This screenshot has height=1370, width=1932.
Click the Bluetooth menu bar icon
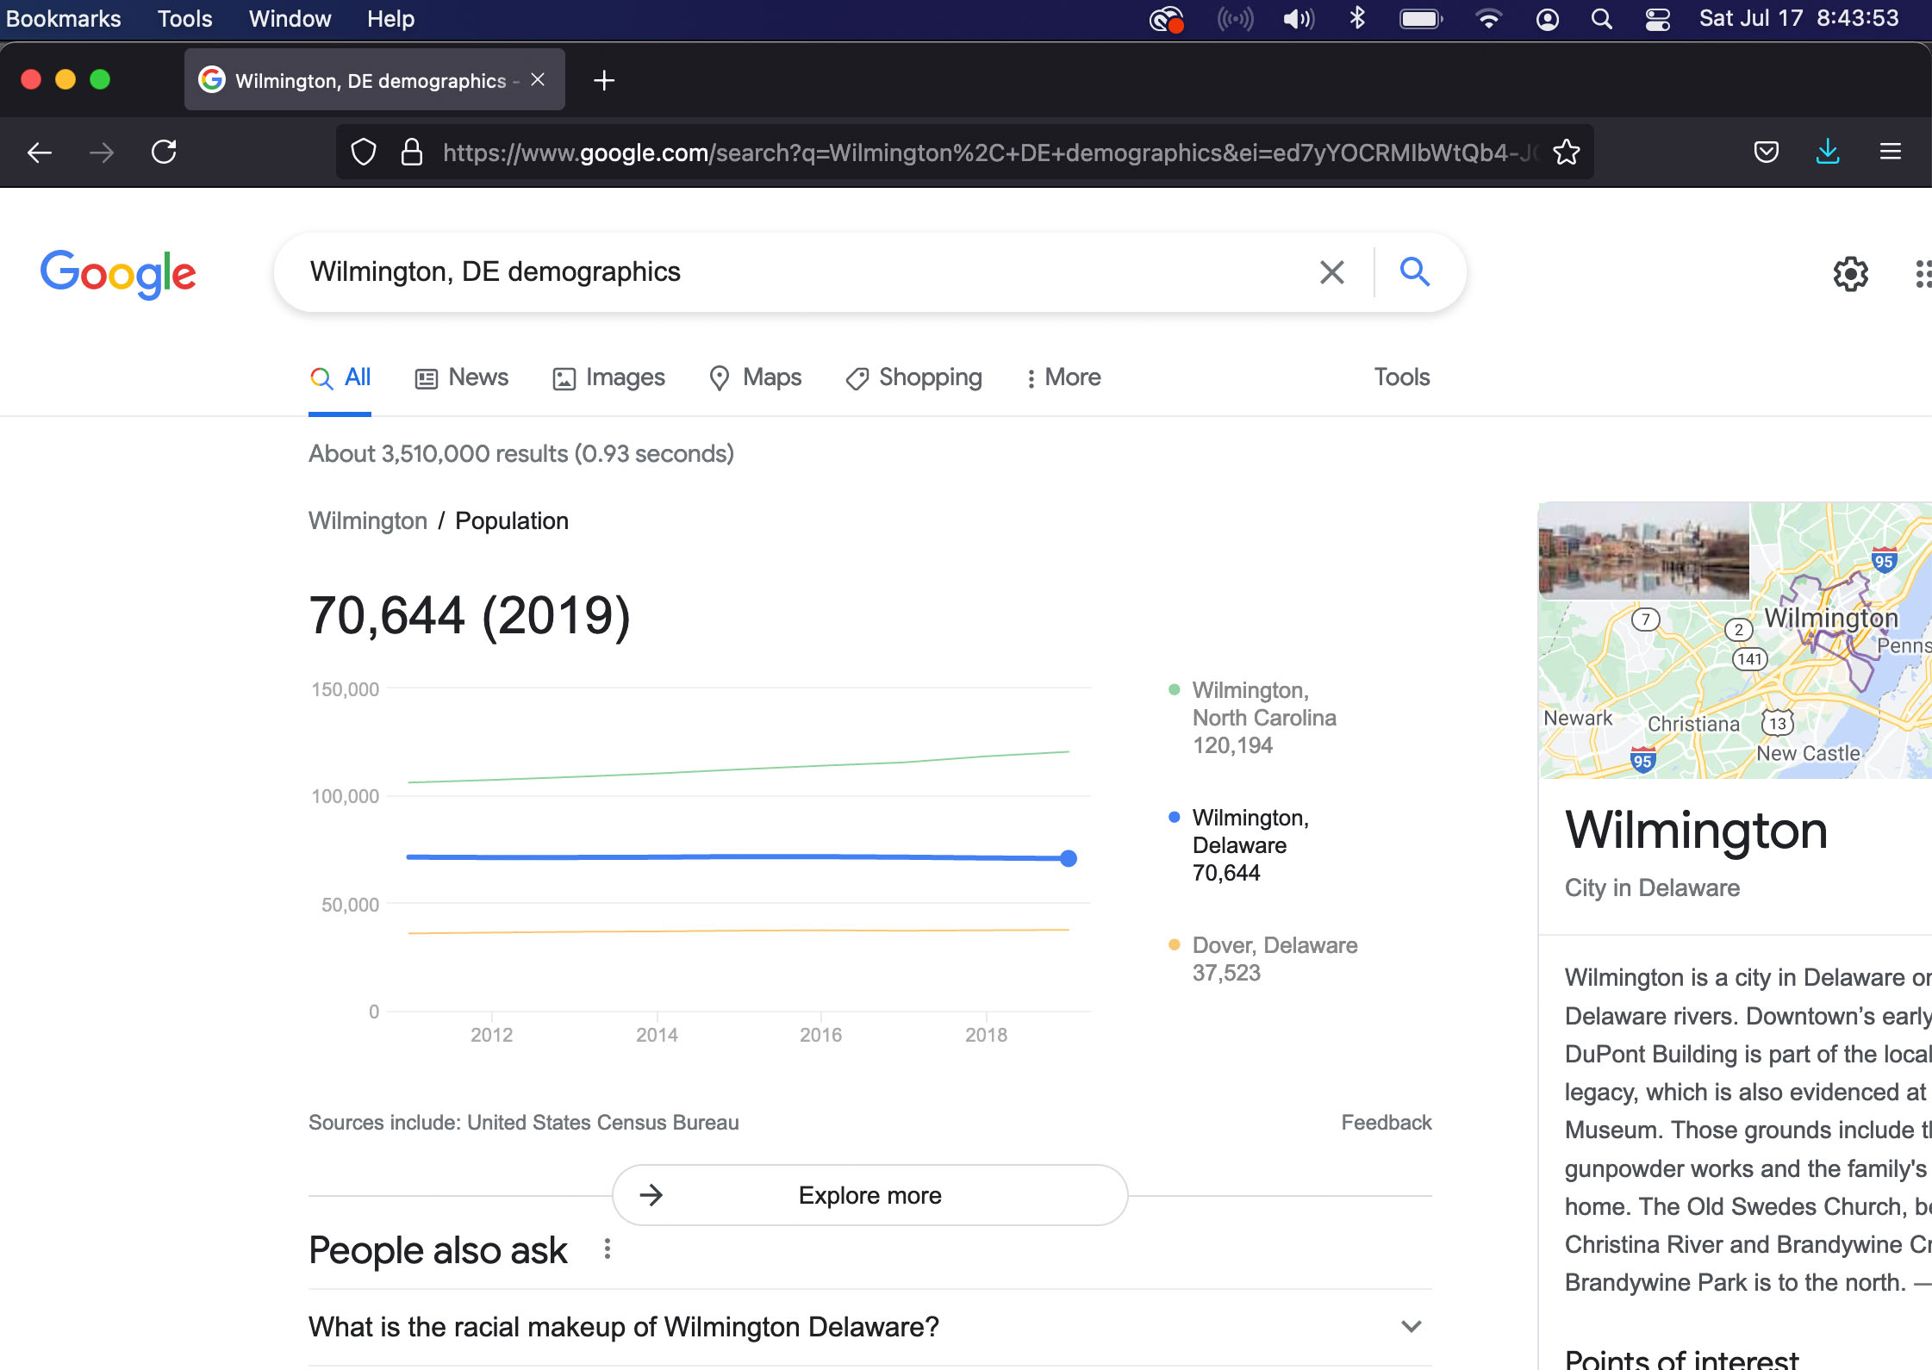pyautogui.click(x=1358, y=18)
